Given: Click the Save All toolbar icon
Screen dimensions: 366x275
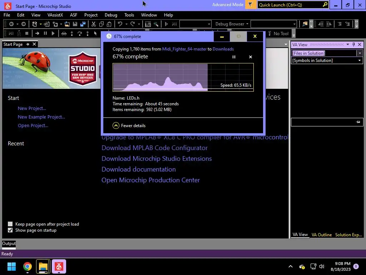Looking at the screenshot, I should 83,24.
